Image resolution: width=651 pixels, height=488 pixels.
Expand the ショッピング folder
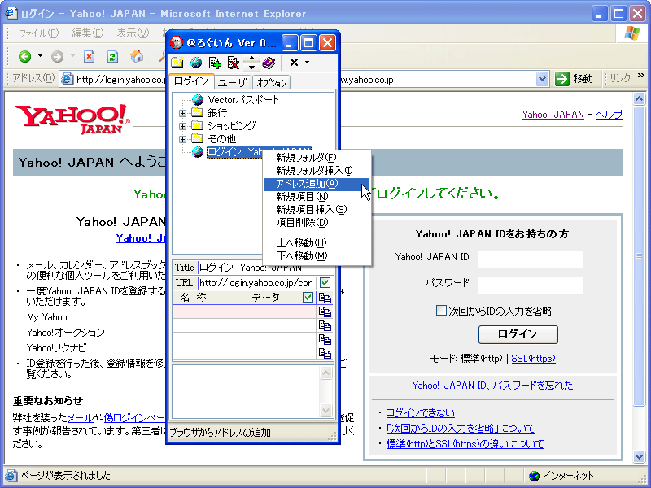pos(182,126)
